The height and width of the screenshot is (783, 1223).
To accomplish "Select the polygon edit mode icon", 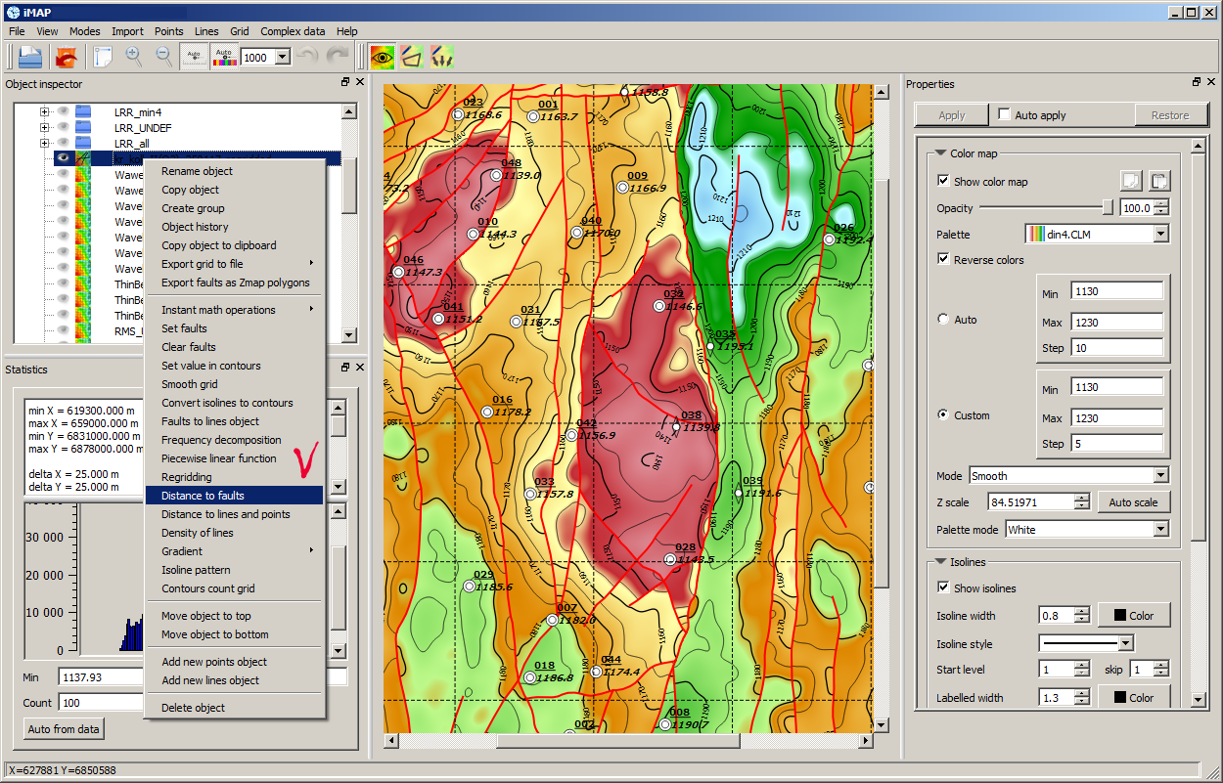I will click(x=412, y=58).
